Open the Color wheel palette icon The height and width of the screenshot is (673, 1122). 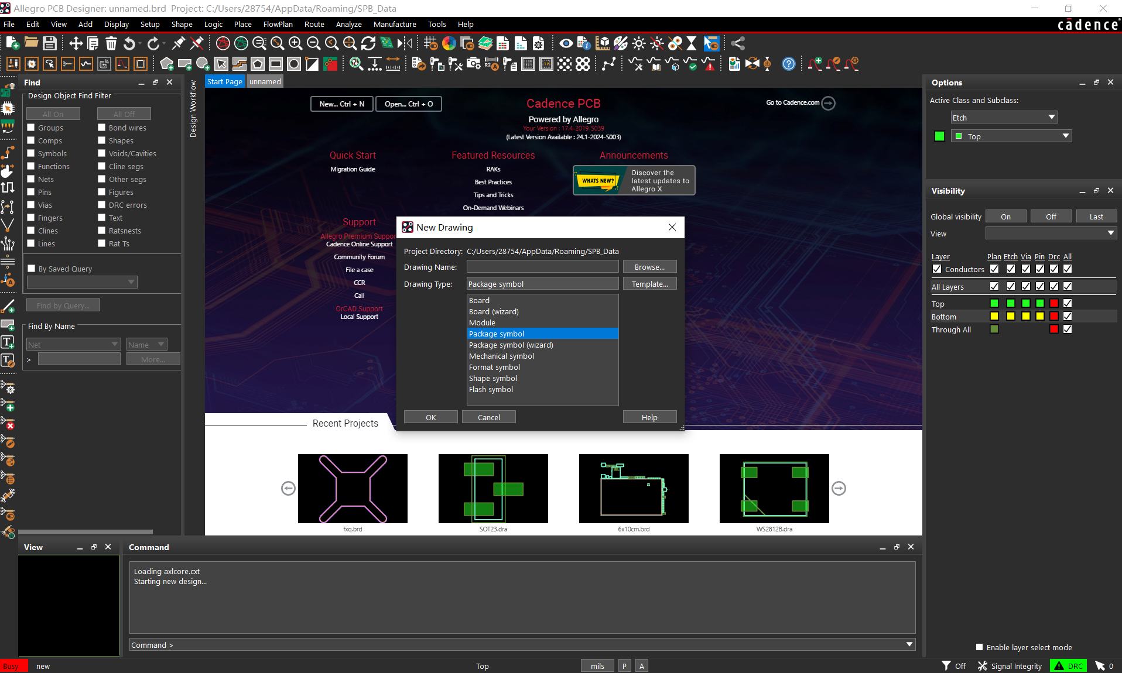pyautogui.click(x=449, y=43)
